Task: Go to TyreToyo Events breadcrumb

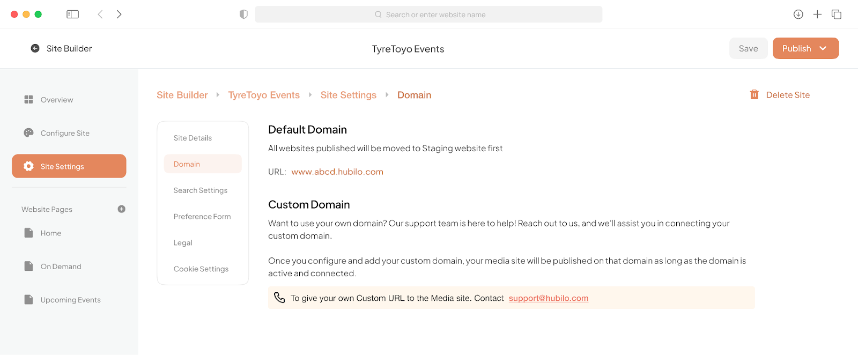Action: [264, 95]
